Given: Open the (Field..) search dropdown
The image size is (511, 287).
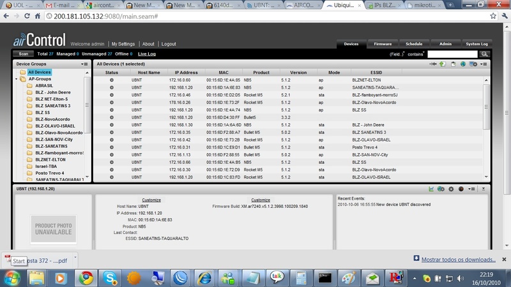Looking at the screenshot, I should tap(397, 54).
